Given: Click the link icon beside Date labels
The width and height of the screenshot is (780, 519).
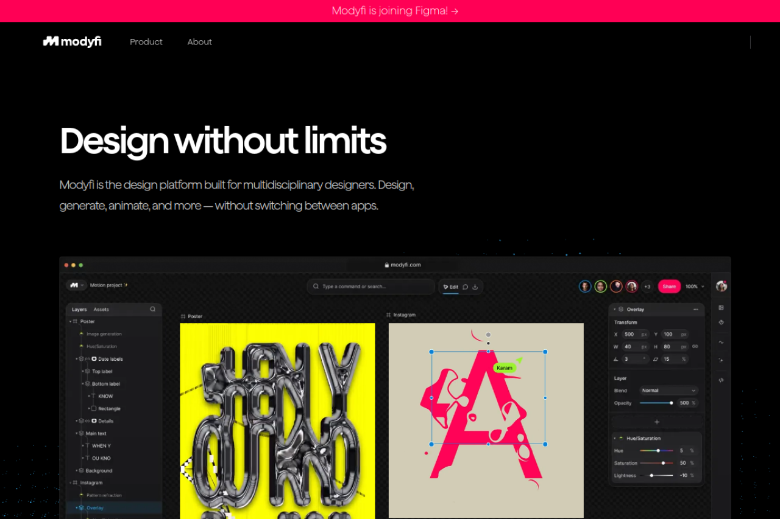Looking at the screenshot, I should coord(88,359).
